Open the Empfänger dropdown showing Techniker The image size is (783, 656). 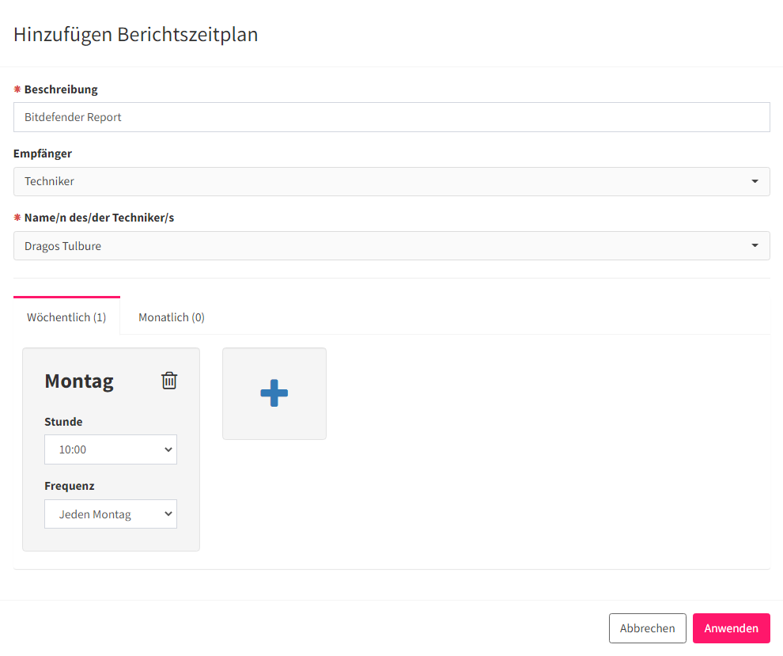(391, 181)
